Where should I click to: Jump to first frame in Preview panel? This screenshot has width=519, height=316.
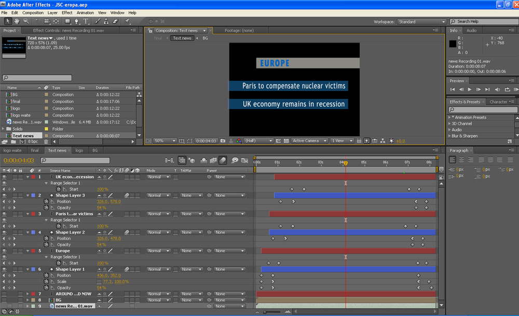point(453,89)
